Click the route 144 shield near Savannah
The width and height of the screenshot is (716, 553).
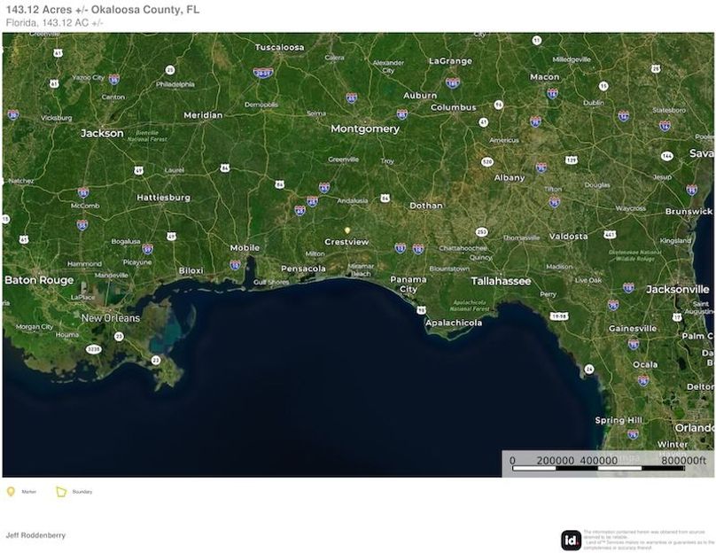[666, 156]
